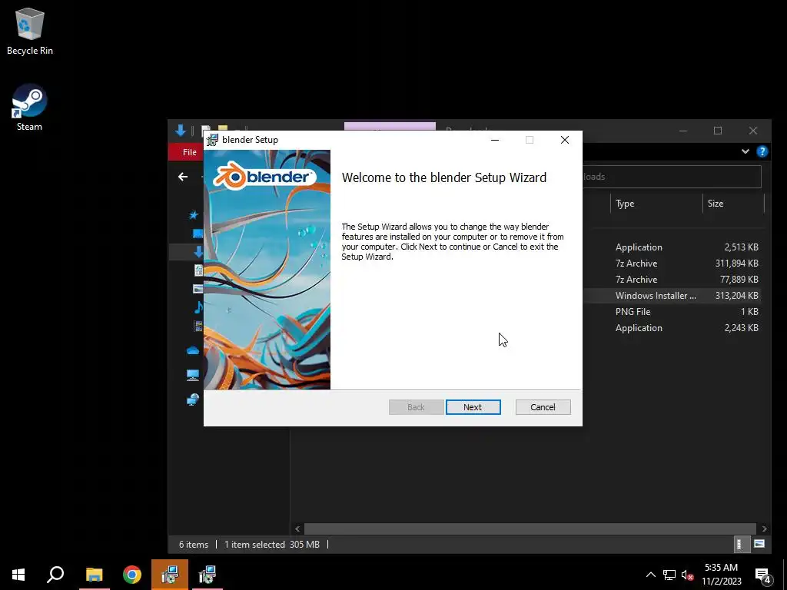Image resolution: width=787 pixels, height=590 pixels.
Task: Open OneDrive cloud icon in sidebar
Action: click(x=193, y=350)
